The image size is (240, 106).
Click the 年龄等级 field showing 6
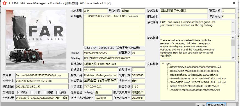[x=228, y=17]
